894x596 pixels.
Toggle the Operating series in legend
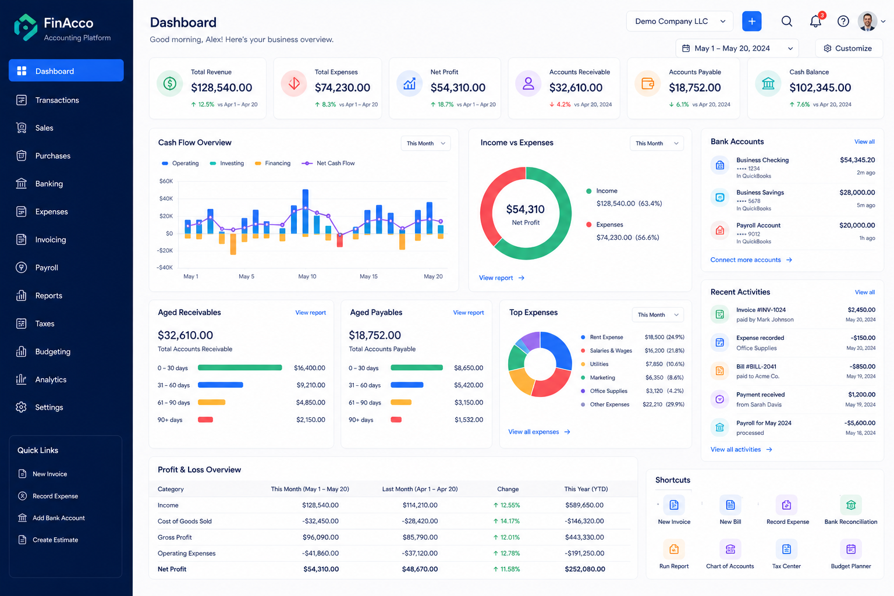tap(180, 164)
